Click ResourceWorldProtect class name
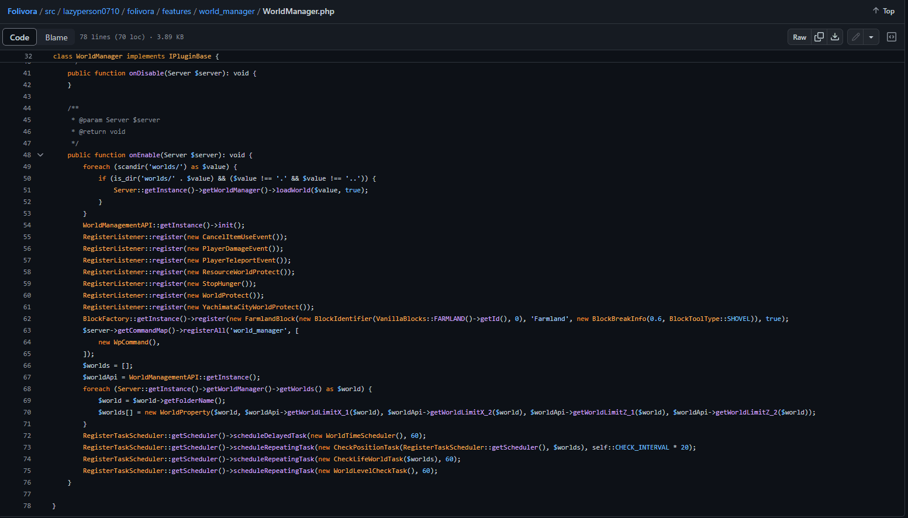 click(241, 272)
